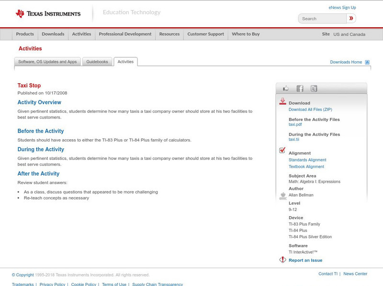Click the eNews Sign Up link
The image size is (383, 286).
pos(342,8)
